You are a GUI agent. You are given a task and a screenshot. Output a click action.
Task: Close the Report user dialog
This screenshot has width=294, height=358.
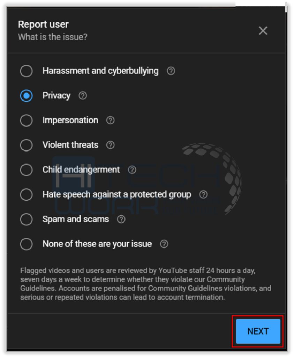pos(263,31)
